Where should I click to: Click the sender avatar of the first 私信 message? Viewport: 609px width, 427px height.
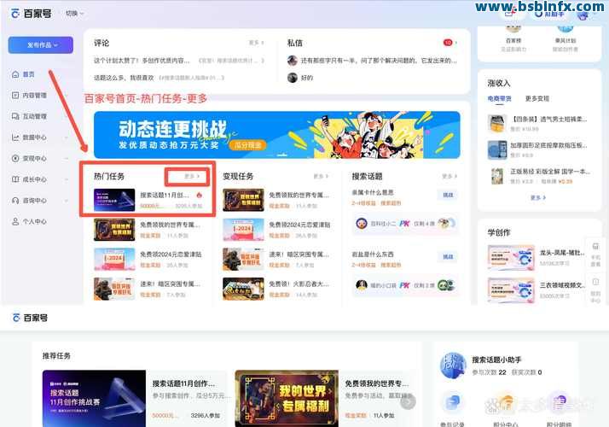click(292, 61)
